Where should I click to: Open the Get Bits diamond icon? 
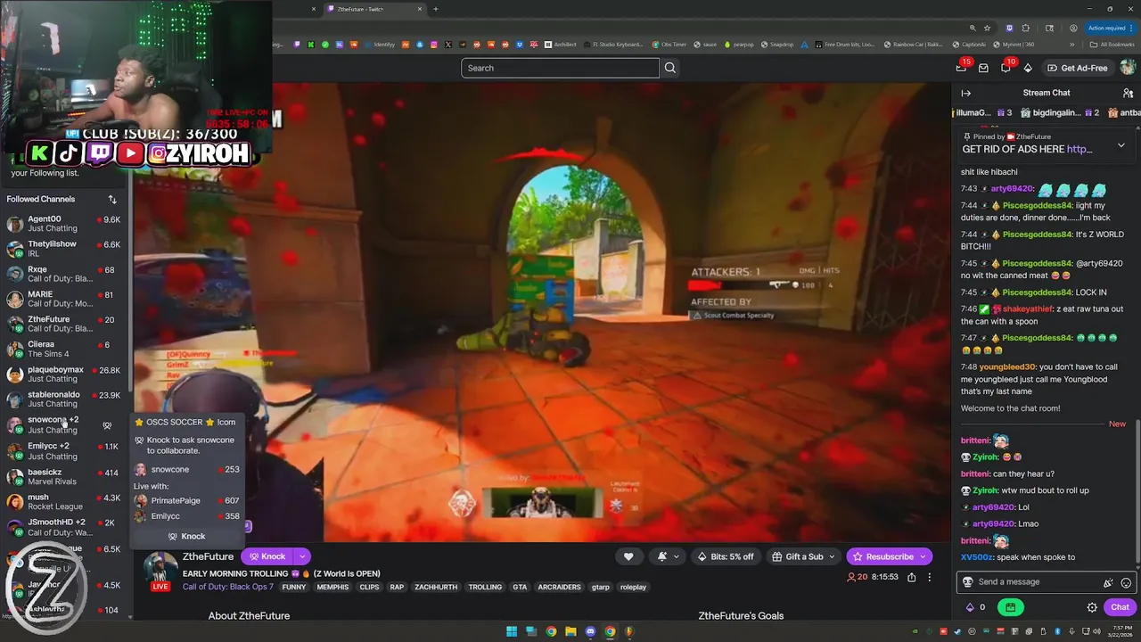1028,68
